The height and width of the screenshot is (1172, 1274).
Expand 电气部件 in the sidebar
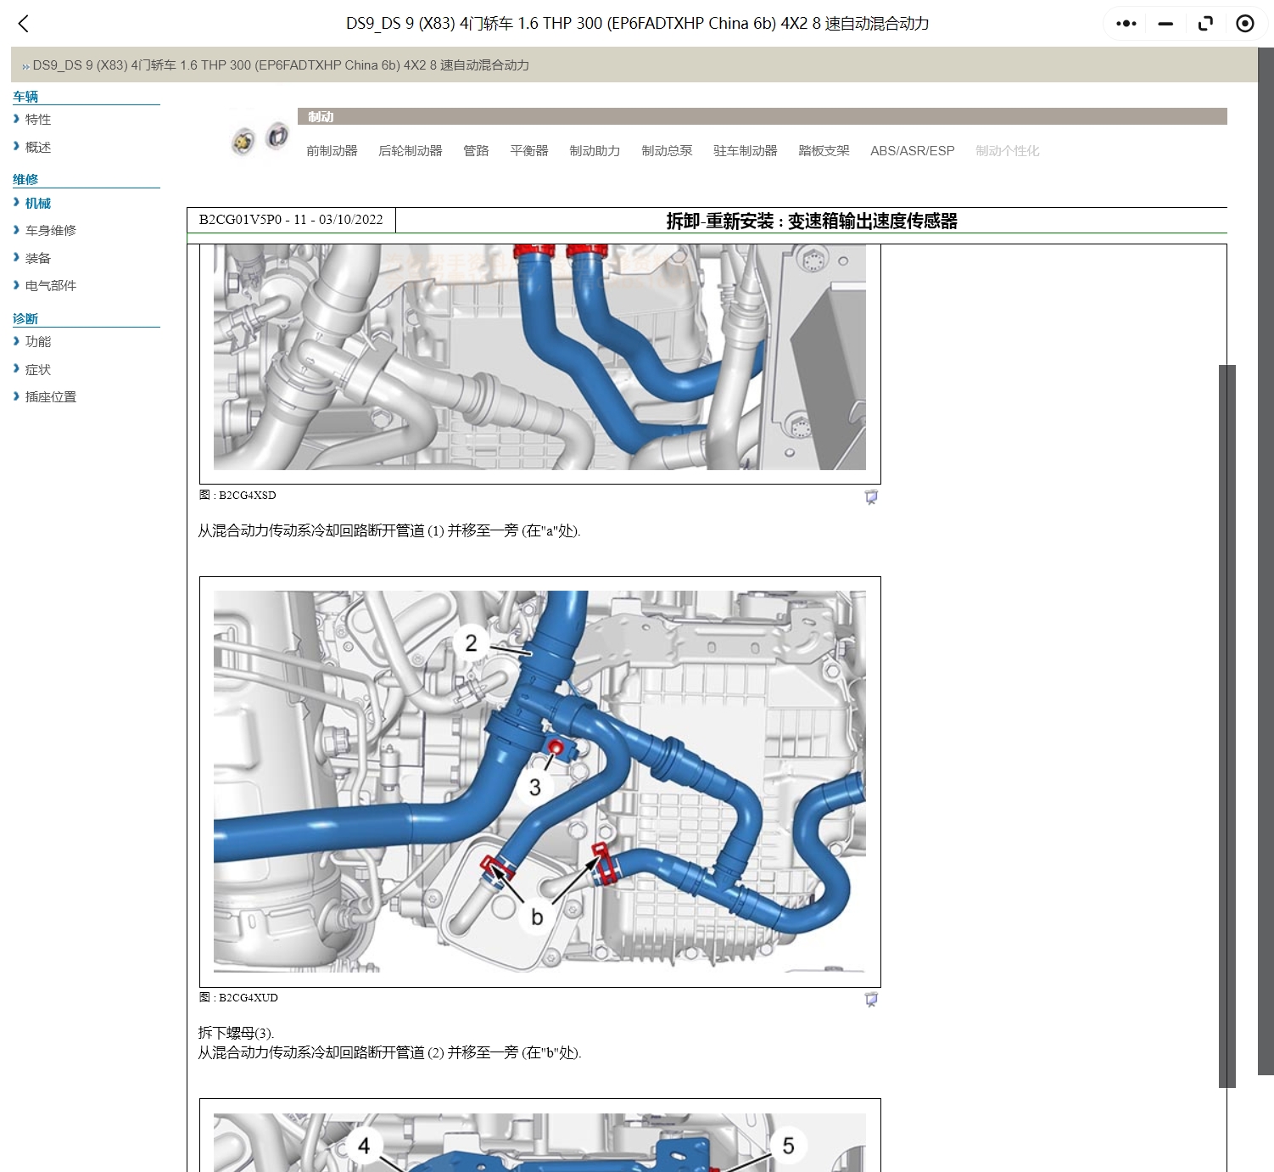(50, 286)
